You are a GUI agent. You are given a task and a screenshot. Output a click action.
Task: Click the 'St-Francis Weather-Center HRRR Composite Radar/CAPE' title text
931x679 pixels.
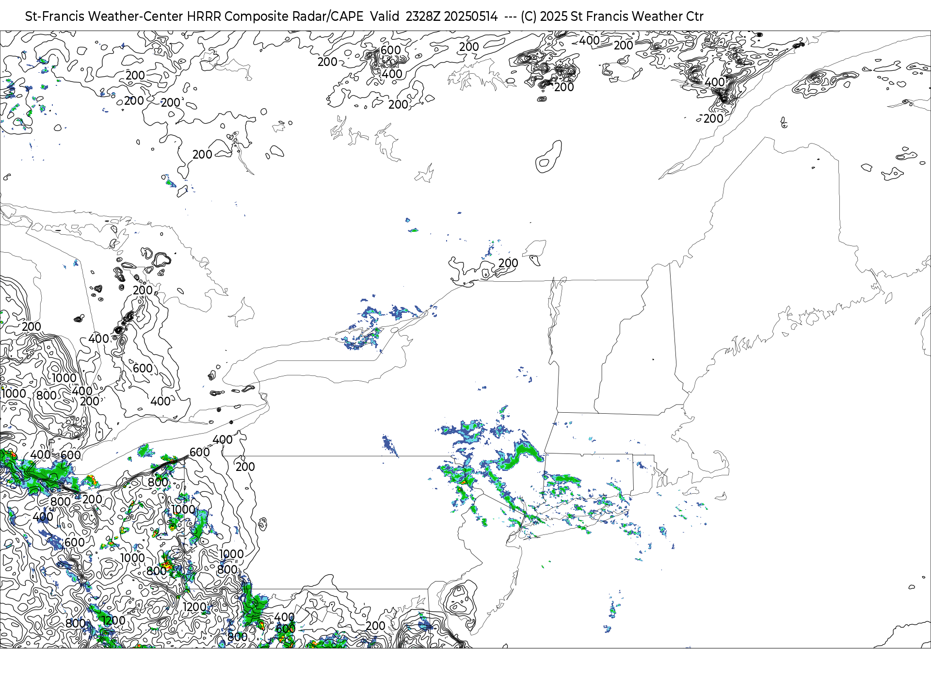point(194,16)
